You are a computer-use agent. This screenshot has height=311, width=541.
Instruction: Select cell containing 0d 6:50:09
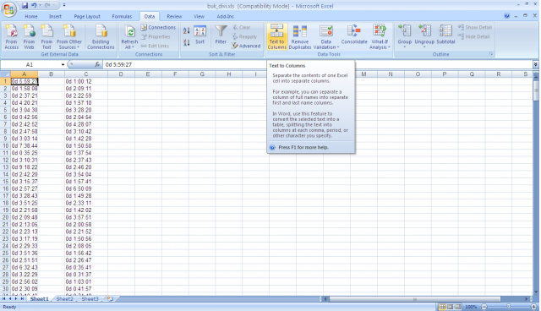point(86,188)
